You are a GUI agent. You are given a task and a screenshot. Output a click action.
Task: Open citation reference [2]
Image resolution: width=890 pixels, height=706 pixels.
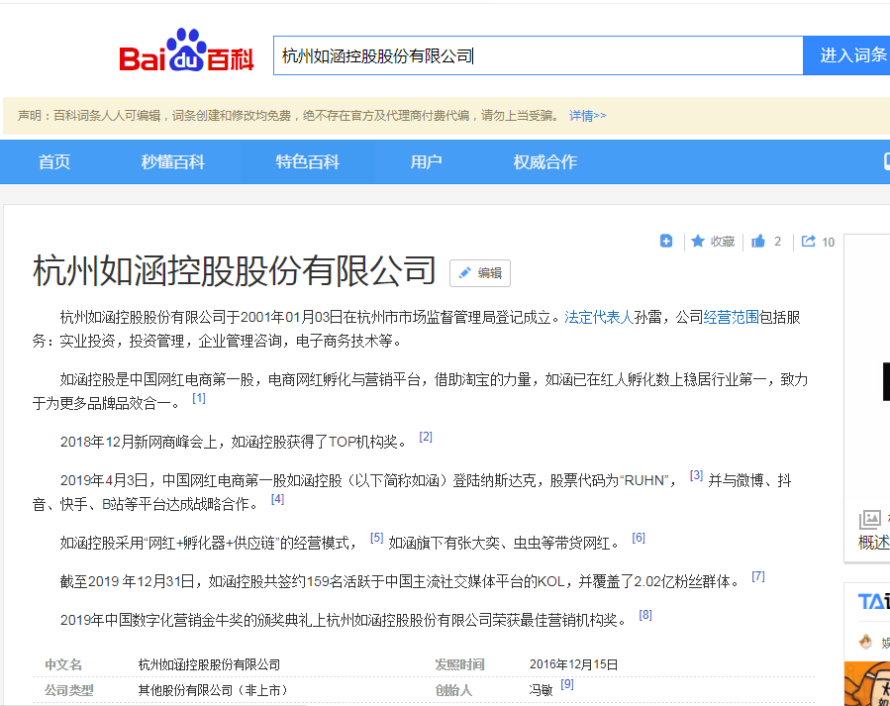[426, 437]
